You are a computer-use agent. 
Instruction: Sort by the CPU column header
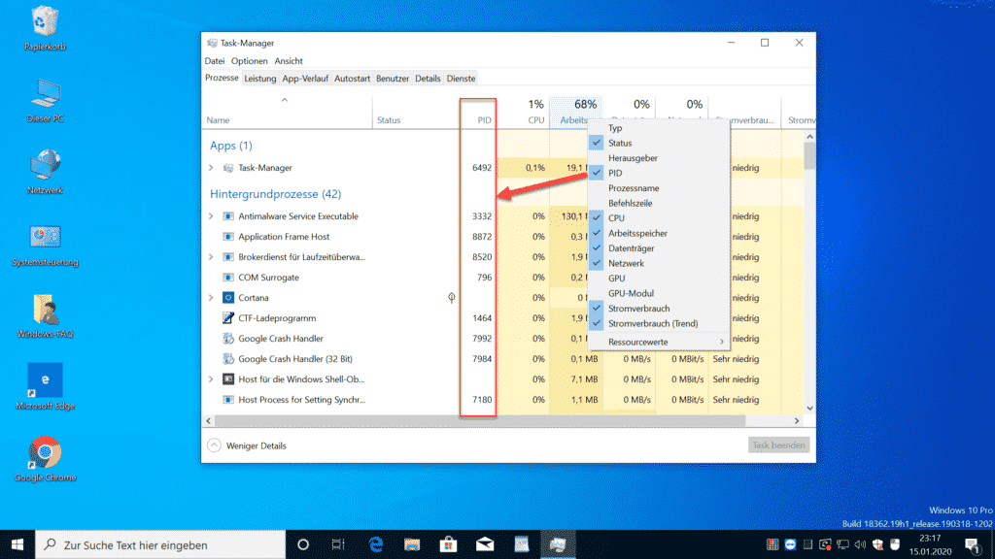point(523,113)
